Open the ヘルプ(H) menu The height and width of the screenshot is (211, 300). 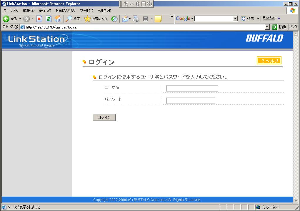coord(104,11)
